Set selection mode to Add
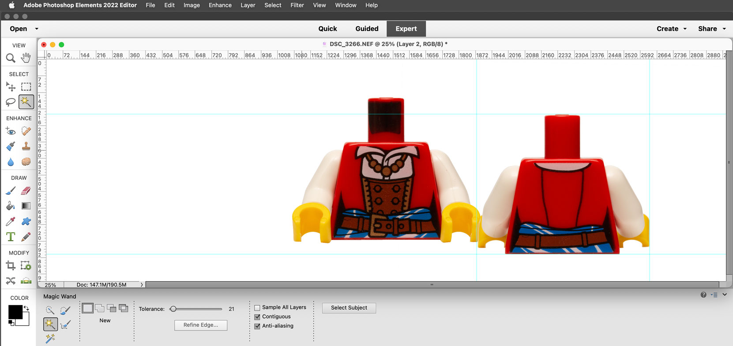 click(100, 308)
